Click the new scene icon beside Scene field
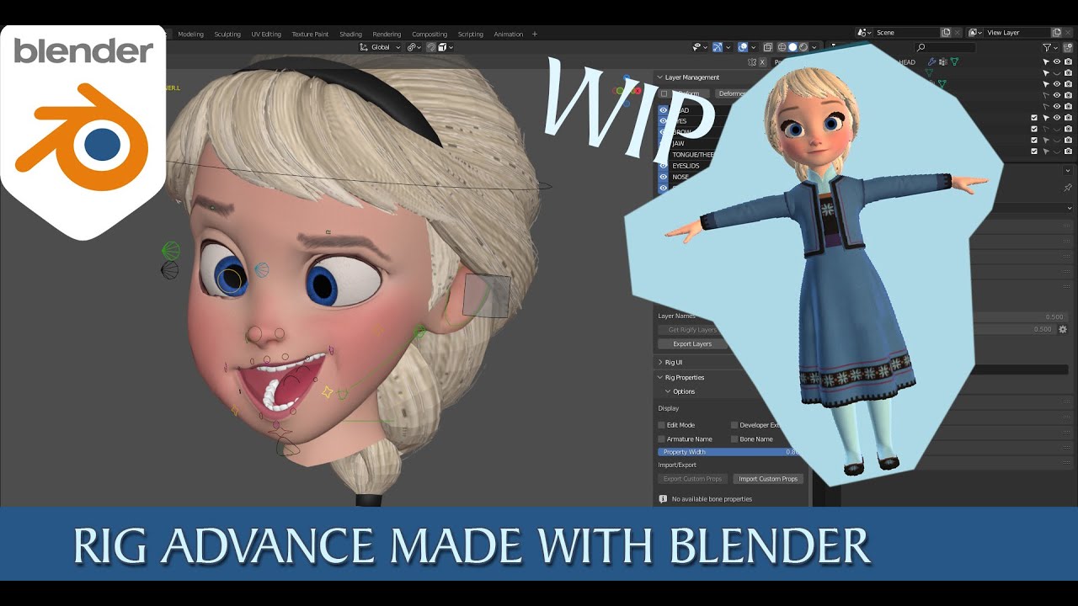The image size is (1078, 606). 946,32
